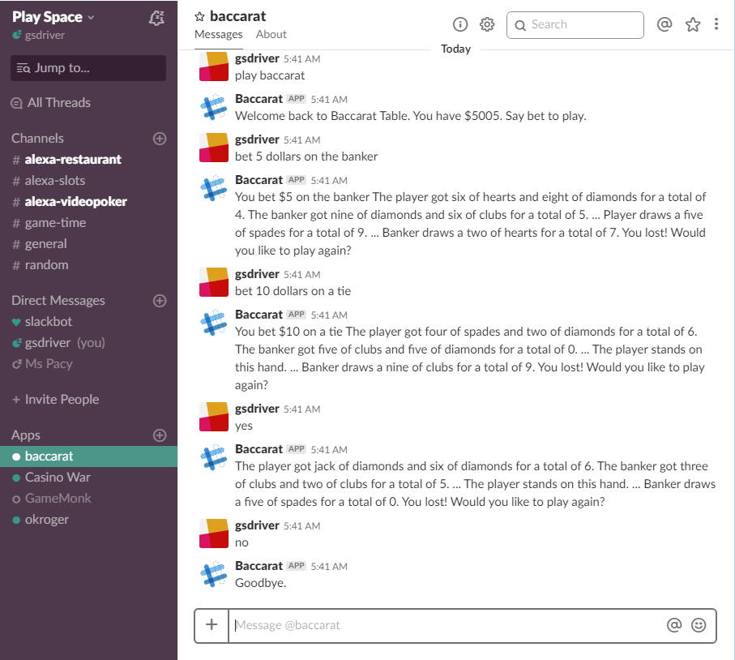
Task: Open Play Space workspace menu
Action: pos(53,17)
